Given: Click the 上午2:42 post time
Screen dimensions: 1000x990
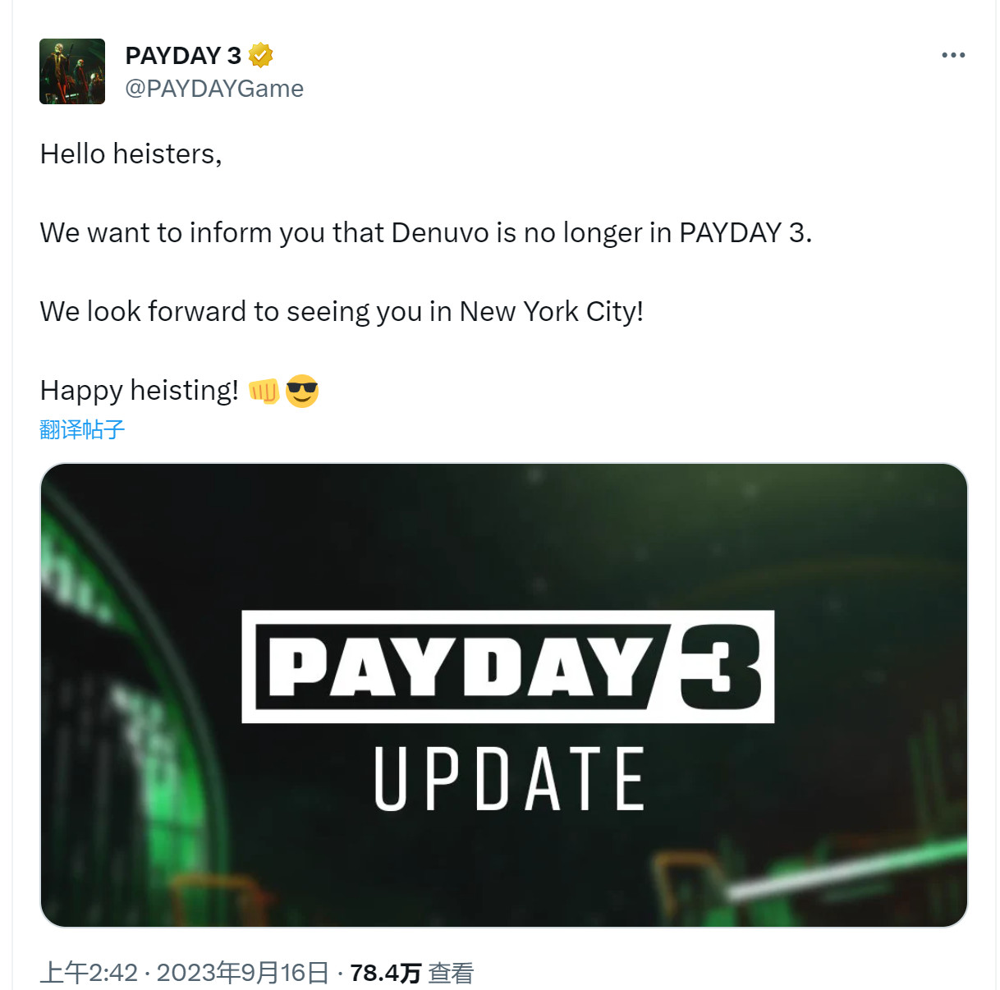Looking at the screenshot, I should (89, 973).
